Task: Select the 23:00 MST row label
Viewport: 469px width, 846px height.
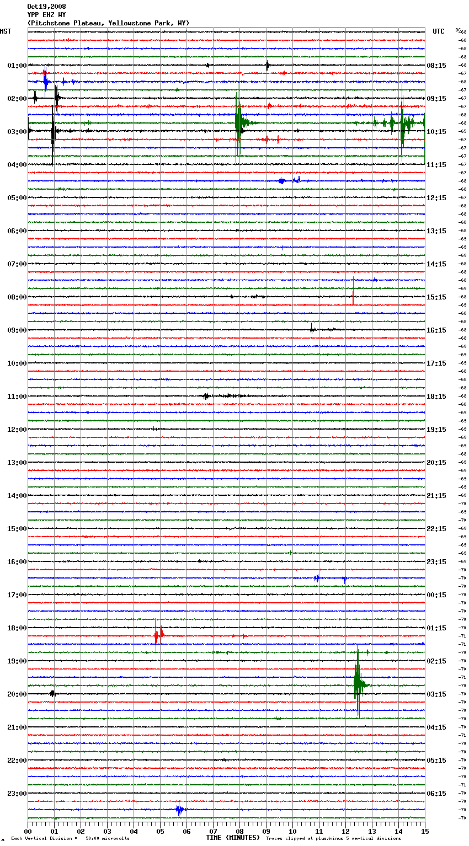Action: click(17, 794)
